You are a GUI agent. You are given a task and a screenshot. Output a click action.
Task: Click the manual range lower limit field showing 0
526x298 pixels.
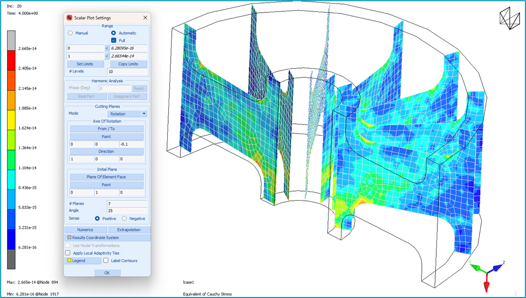[85, 48]
